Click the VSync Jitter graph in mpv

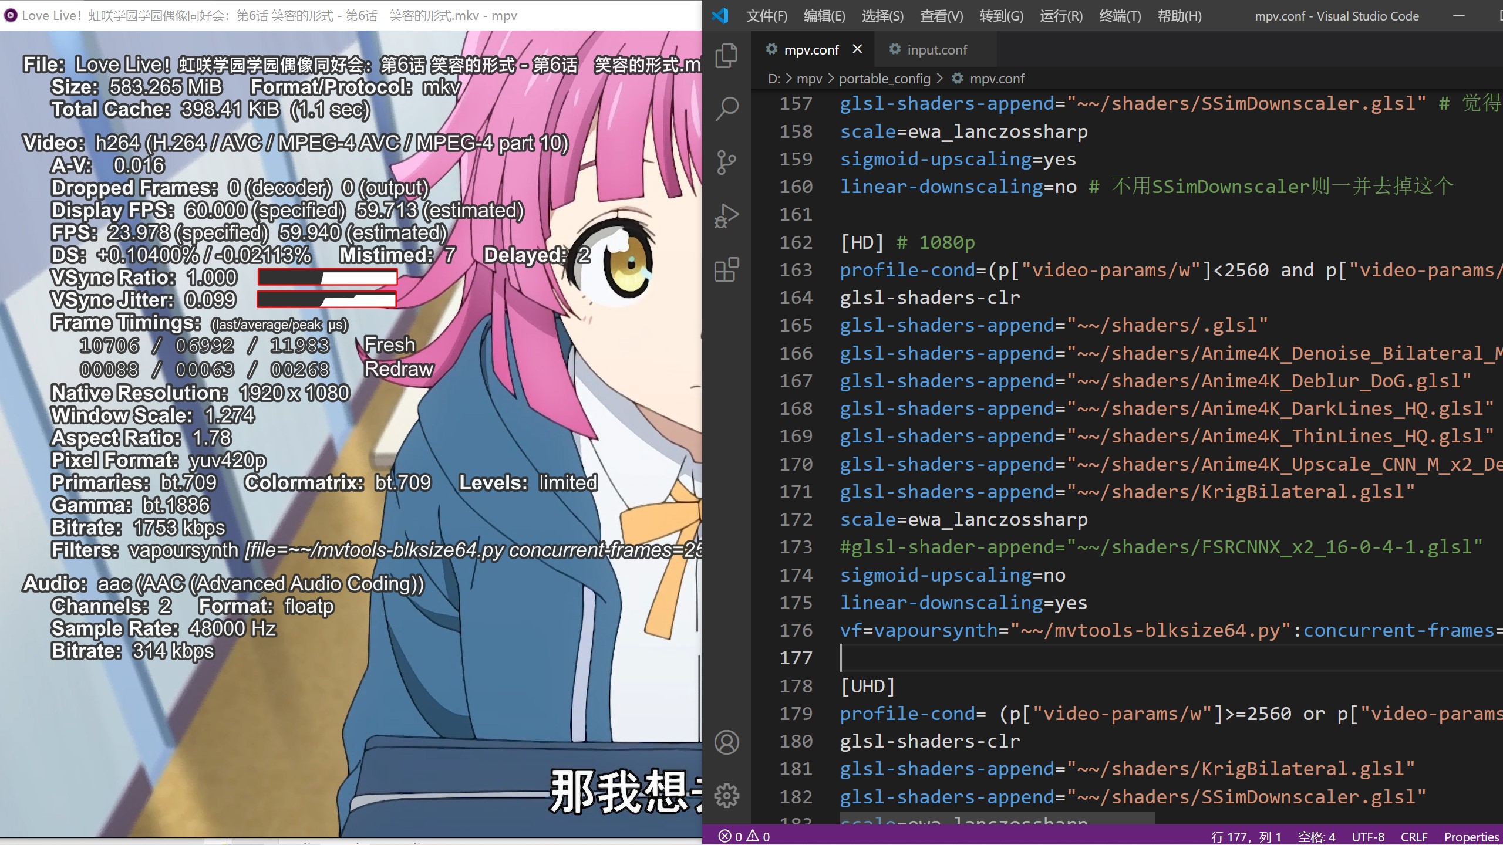[x=326, y=299]
